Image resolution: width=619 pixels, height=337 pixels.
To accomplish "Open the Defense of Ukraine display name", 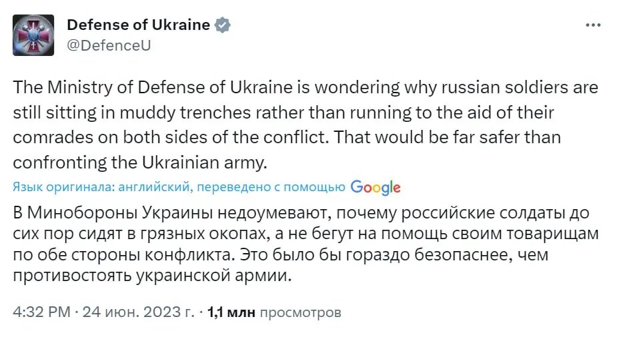I will tap(138, 25).
